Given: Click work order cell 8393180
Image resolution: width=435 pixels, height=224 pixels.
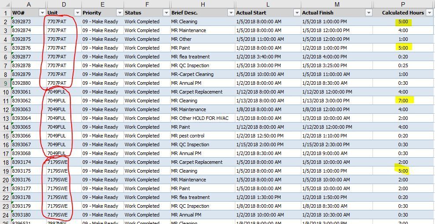Looking at the screenshot, I should (x=29, y=215).
